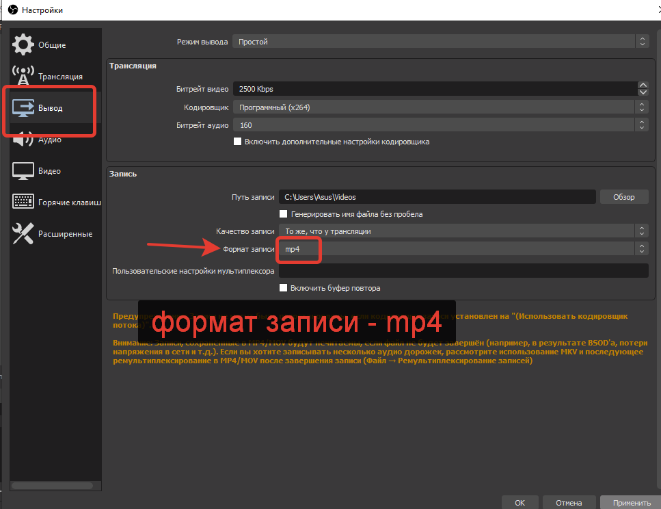Click the Обзор browse button
The height and width of the screenshot is (509, 661).
623,197
